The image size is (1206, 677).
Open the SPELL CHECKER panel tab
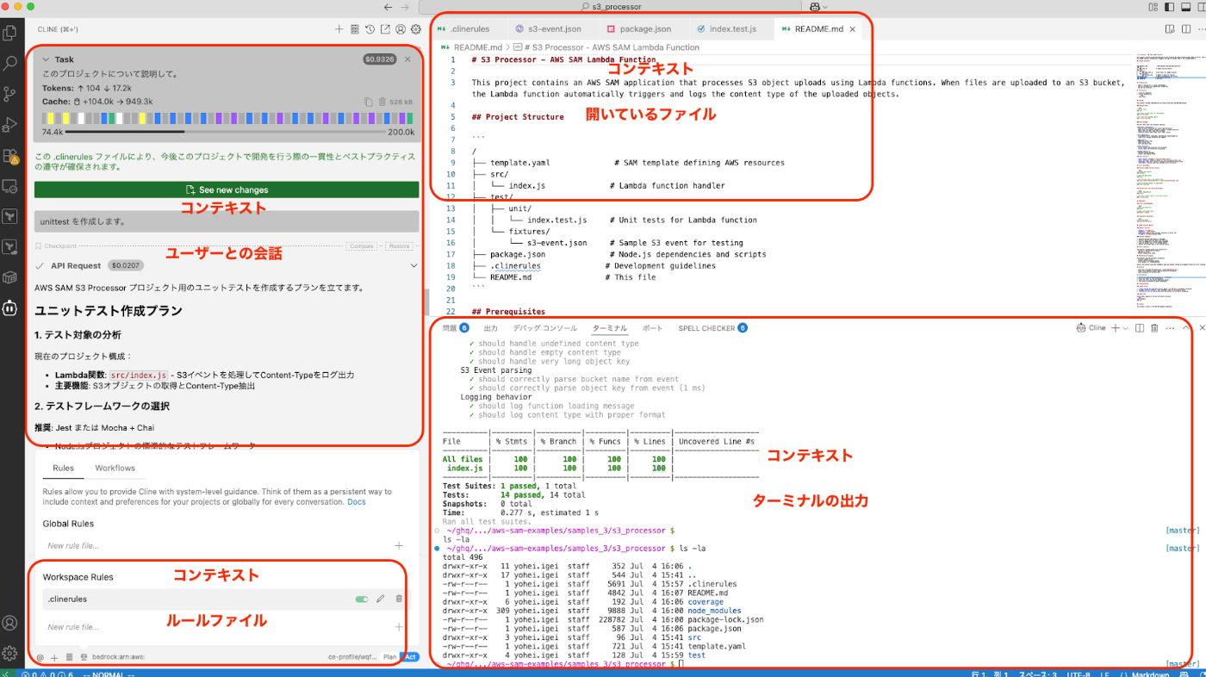[712, 328]
